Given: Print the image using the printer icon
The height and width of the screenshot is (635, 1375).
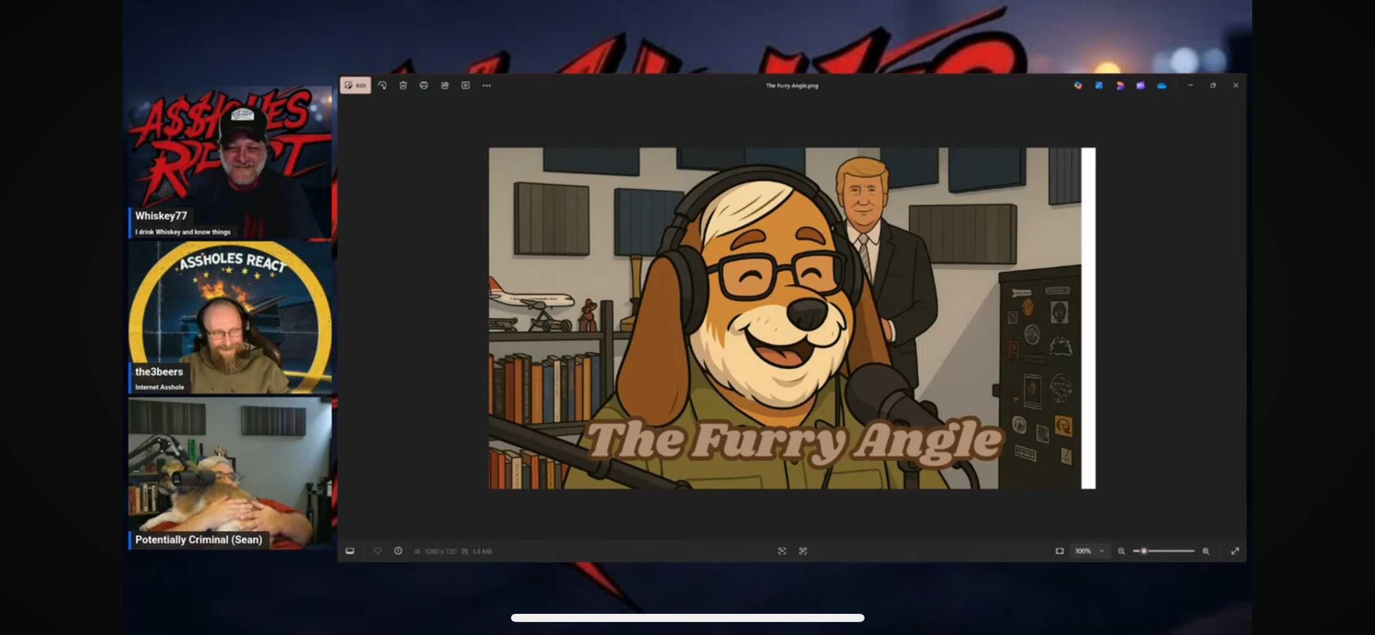Looking at the screenshot, I should [424, 85].
